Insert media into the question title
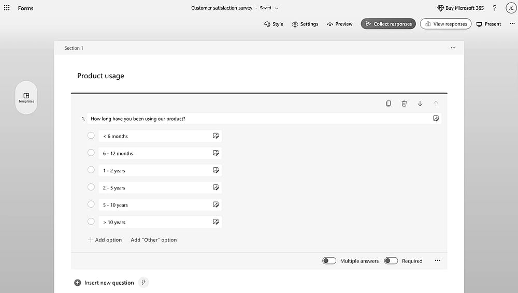Image resolution: width=518 pixels, height=293 pixels. (x=436, y=118)
